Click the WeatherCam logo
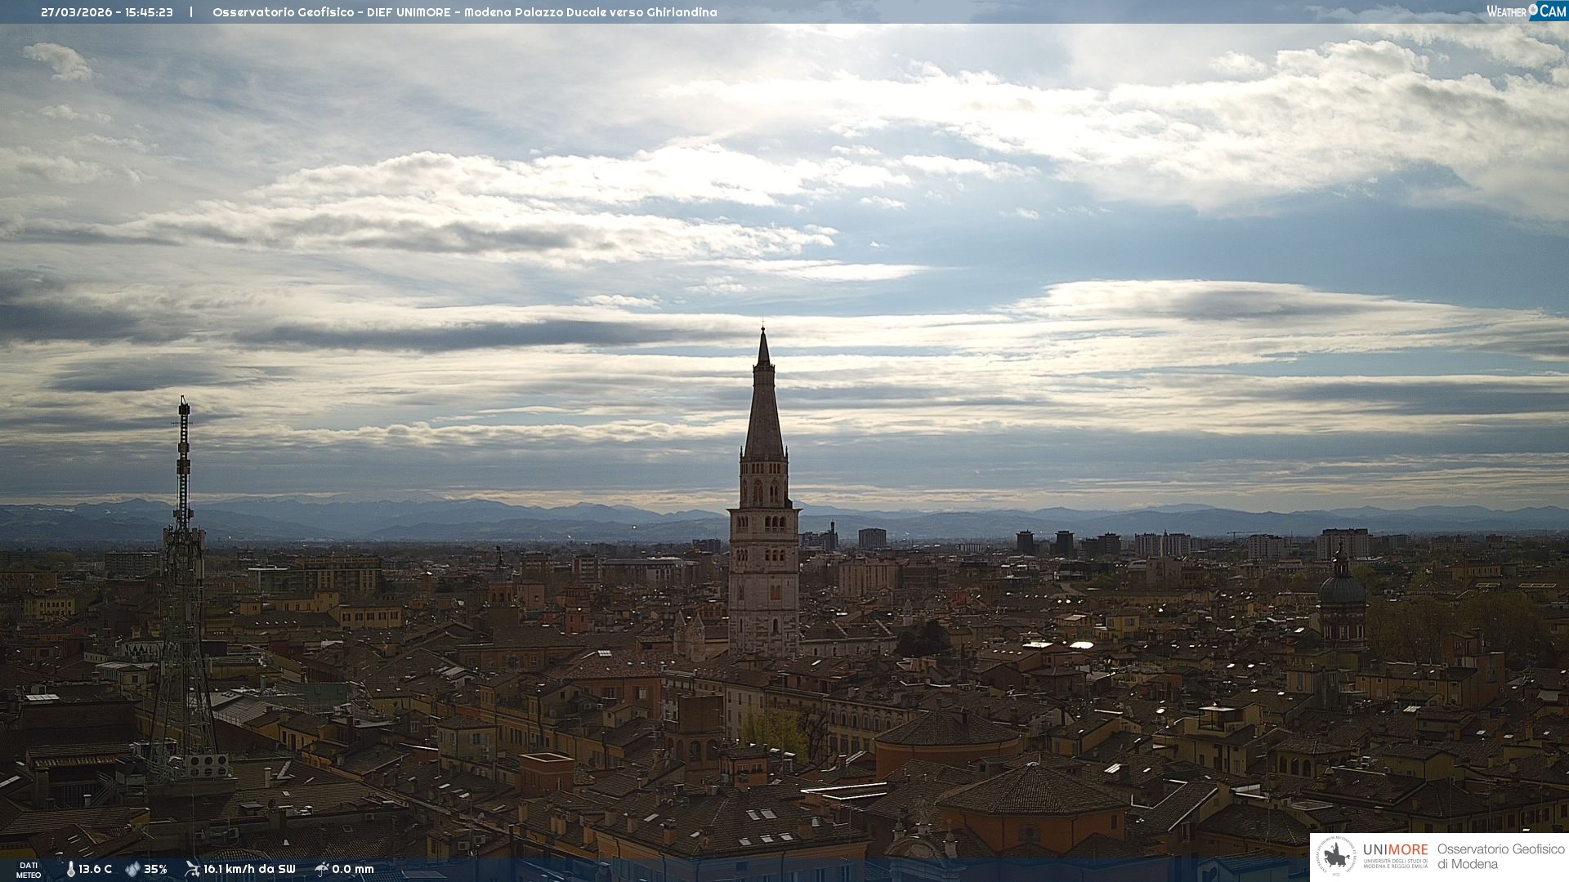 click(1526, 11)
